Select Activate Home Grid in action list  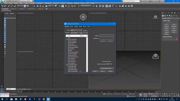pos(72,55)
